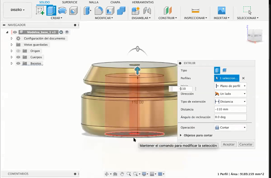Open the INSPECCIONAR menu
The height and width of the screenshot is (178, 271).
pyautogui.click(x=196, y=18)
